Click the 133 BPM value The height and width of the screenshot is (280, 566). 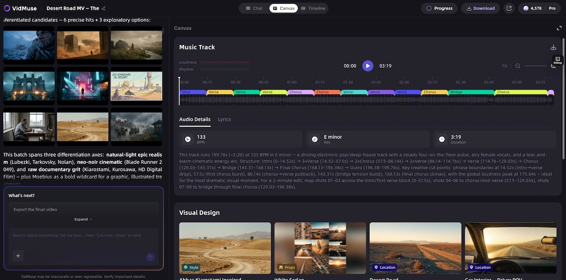click(x=201, y=137)
